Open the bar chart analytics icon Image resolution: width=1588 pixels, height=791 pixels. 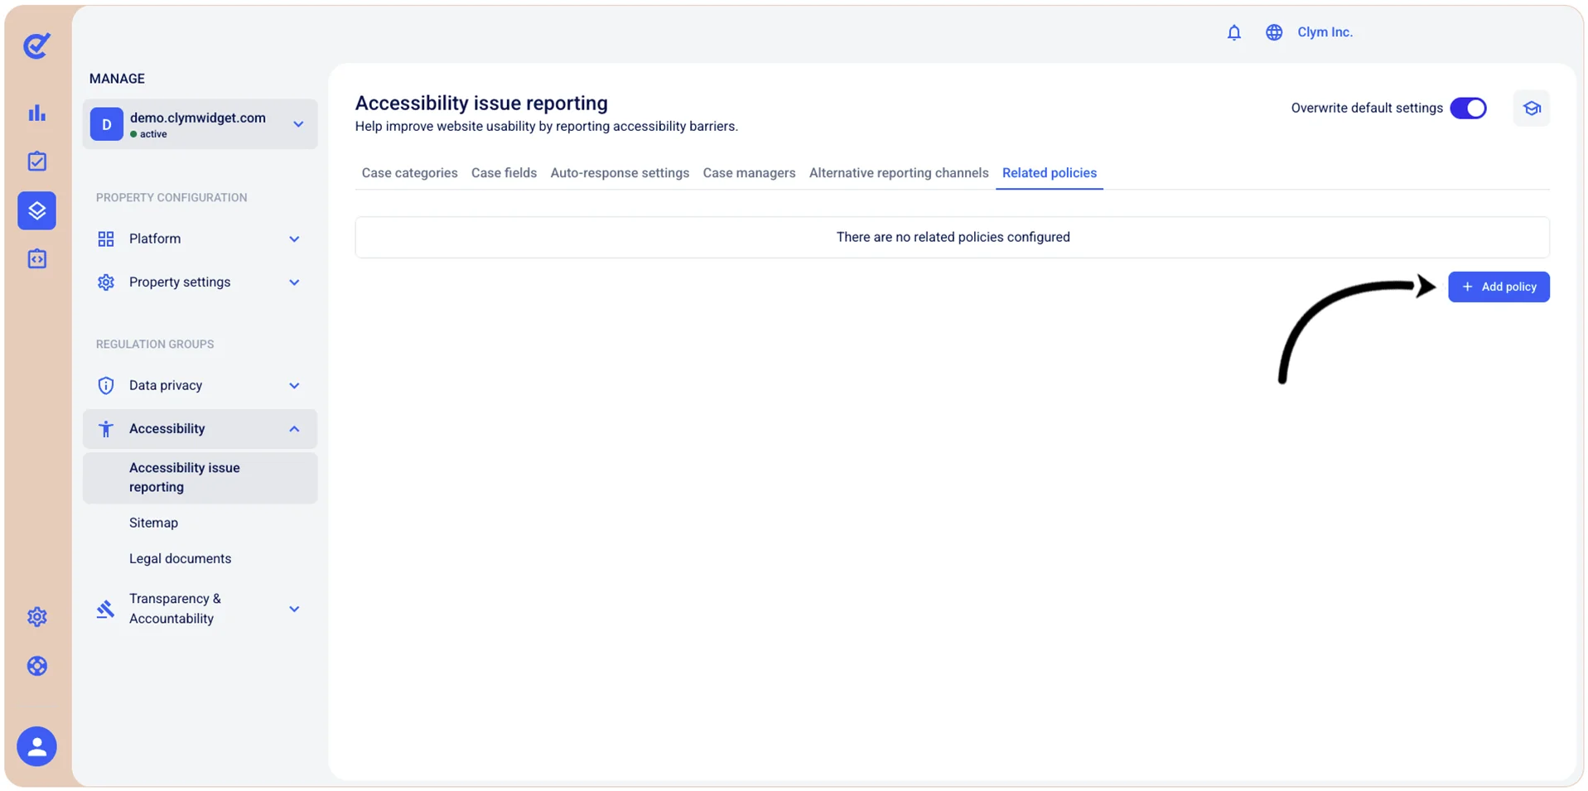37,113
